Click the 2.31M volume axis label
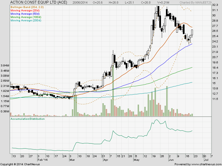The height and width of the screenshot is (166, 222). tap(5, 86)
